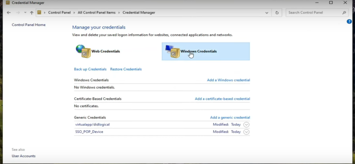Open User Accounts under See also
Viewport: 355px width, 164px height.
point(24,156)
